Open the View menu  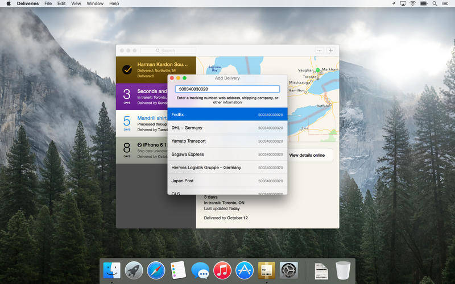tap(76, 3)
